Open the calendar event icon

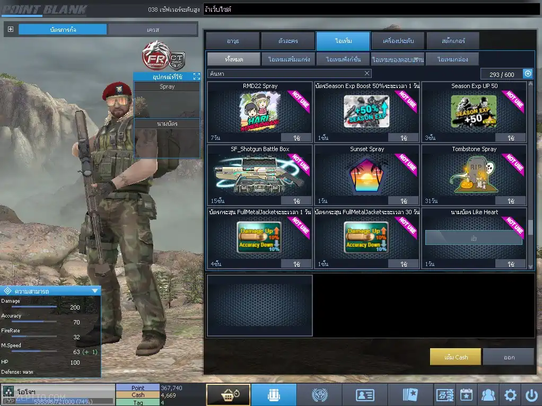pos(466,395)
